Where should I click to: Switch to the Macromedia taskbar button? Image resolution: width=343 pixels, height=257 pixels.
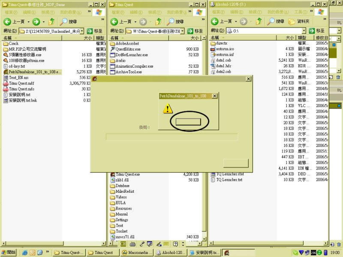[x=136, y=253]
